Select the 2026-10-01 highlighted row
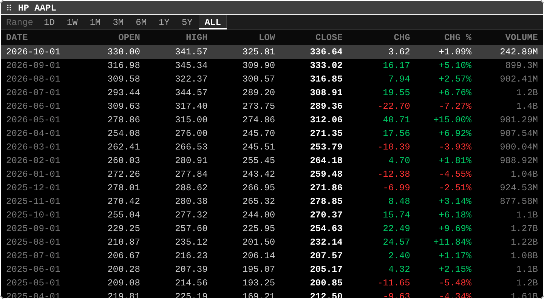 [x=272, y=52]
